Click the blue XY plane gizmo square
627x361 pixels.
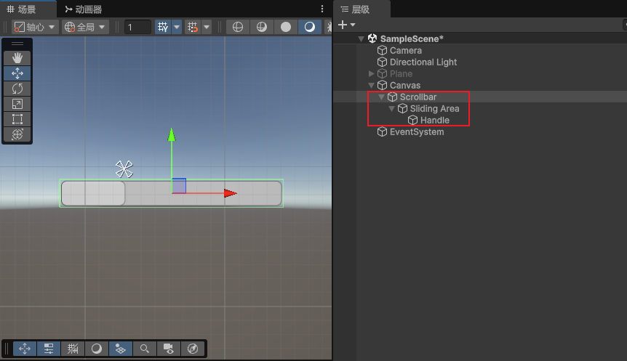[x=179, y=186]
